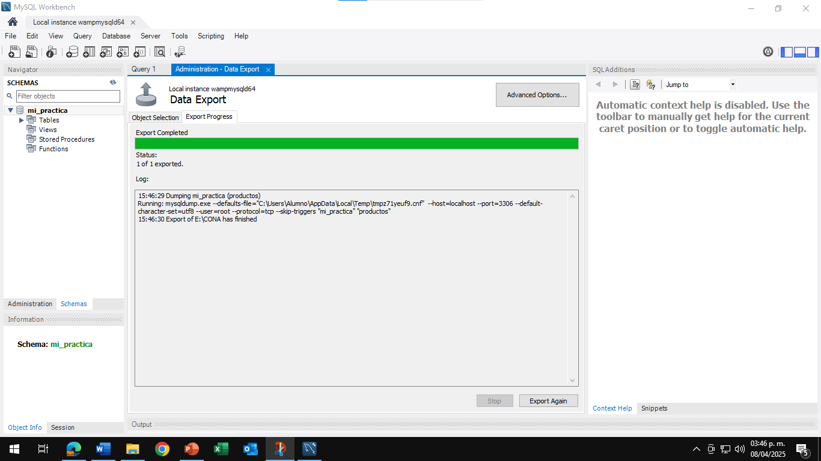Open the Edit menu
Screen dimensions: 821x461
pyautogui.click(x=32, y=36)
